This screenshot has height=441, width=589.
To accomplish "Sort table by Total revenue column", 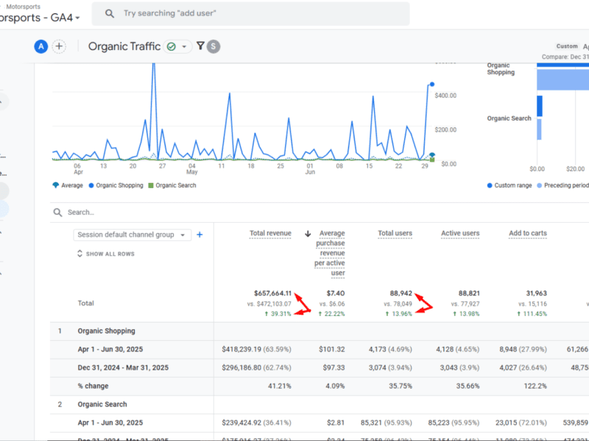I will click(x=270, y=234).
